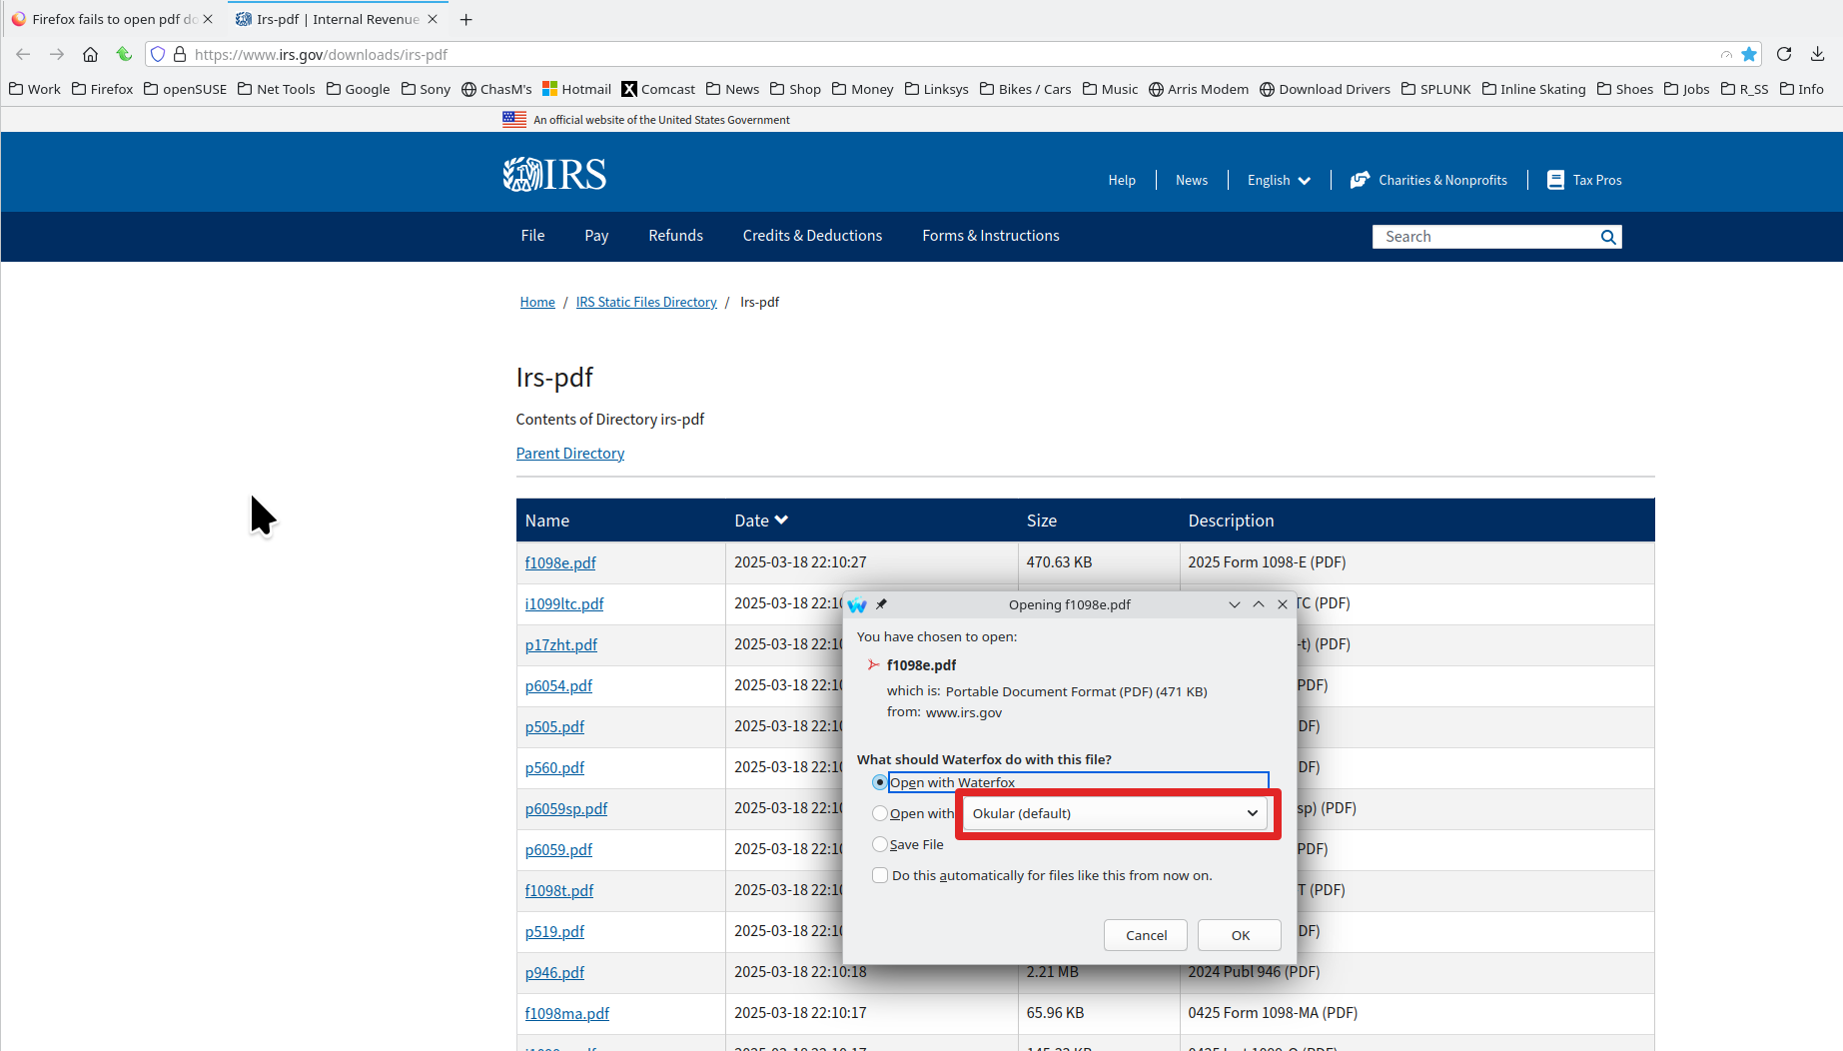The width and height of the screenshot is (1843, 1051).
Task: Open the openSUSE bookmarks folder
Action: click(x=186, y=89)
